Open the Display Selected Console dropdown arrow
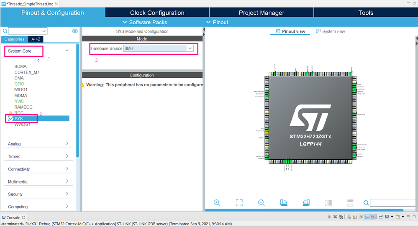The height and width of the screenshot is (227, 418). point(392,217)
